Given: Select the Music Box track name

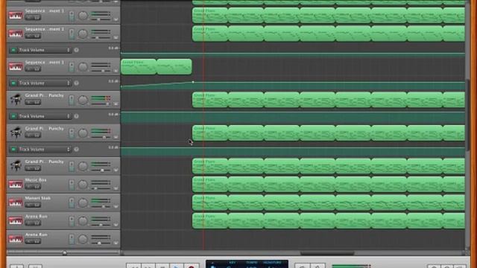Looking at the screenshot, I should click(36, 180).
